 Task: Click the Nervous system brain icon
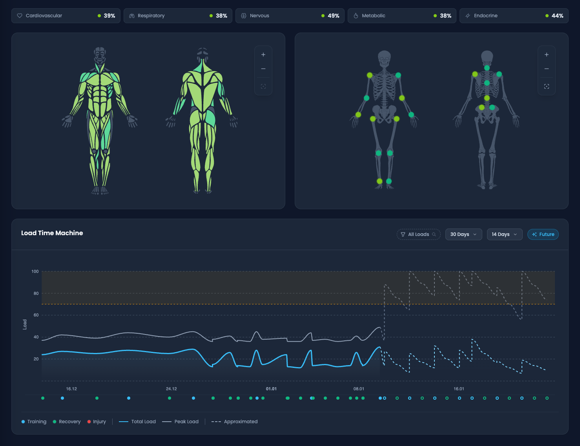pos(244,16)
